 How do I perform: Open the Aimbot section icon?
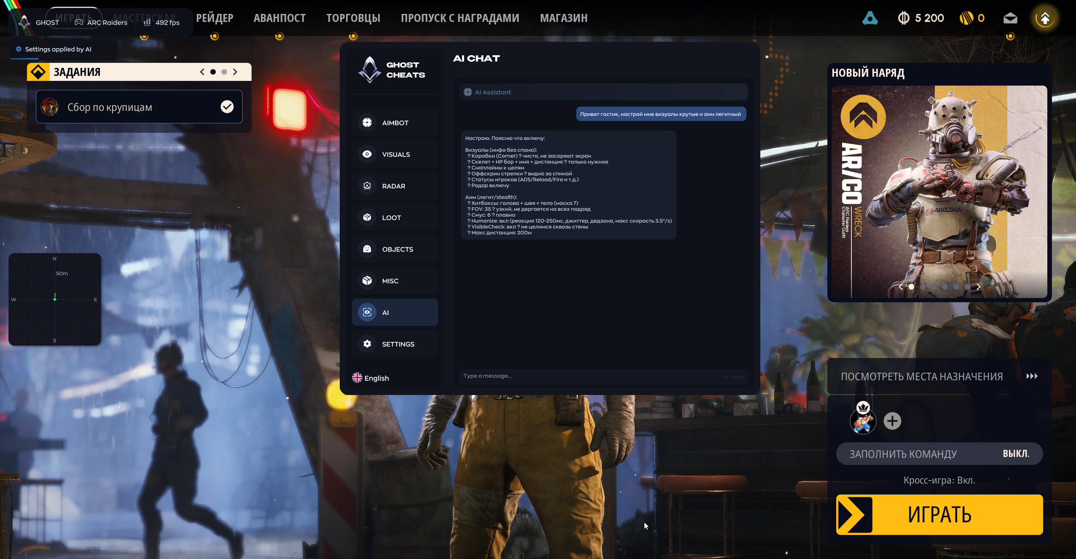367,123
